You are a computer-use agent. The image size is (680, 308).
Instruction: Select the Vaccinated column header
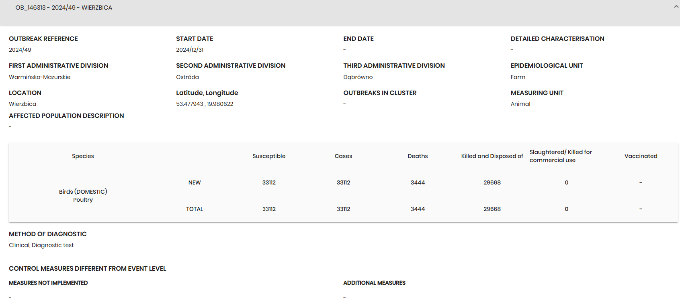point(641,156)
